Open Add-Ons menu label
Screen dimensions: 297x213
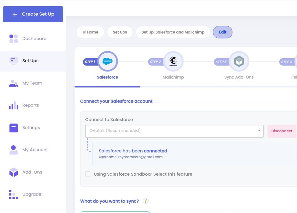pos(32,172)
